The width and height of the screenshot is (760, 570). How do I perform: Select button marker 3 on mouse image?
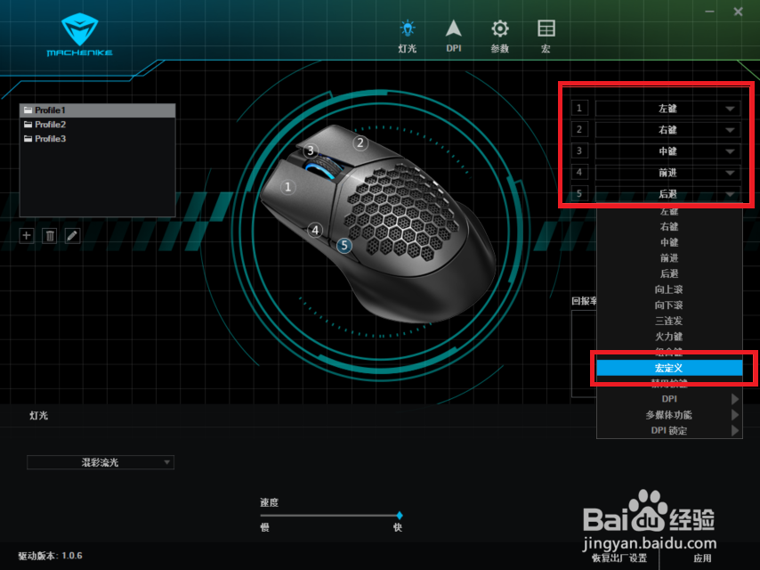point(311,151)
